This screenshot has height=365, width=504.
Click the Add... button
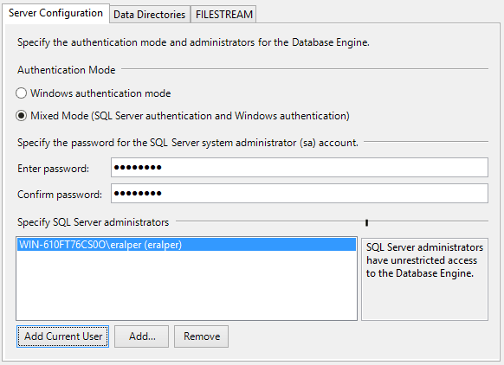point(141,336)
